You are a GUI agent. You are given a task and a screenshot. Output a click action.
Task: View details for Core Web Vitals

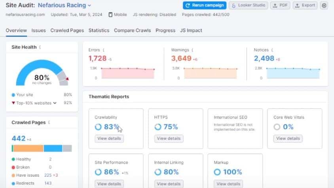point(288,139)
